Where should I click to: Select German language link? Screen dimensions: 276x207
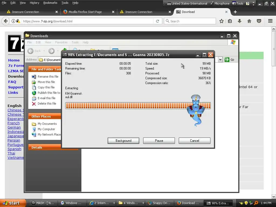14,127
